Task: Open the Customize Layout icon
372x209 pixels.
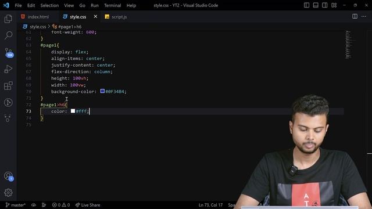Action: (x=334, y=5)
